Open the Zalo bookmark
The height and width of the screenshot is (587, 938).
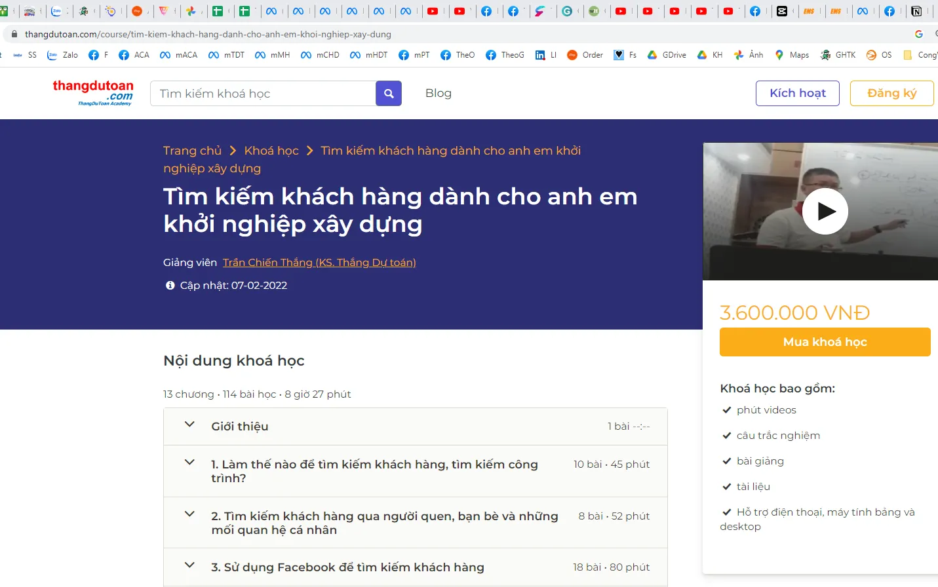click(63, 55)
